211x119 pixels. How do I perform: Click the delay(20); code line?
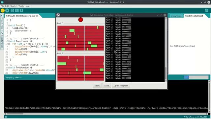21,54
